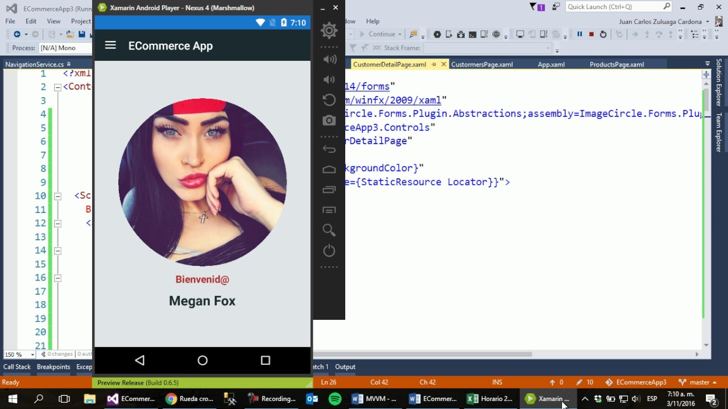Focus the Quick Launch search box
The height and width of the screenshot is (409, 728).
[619, 7]
